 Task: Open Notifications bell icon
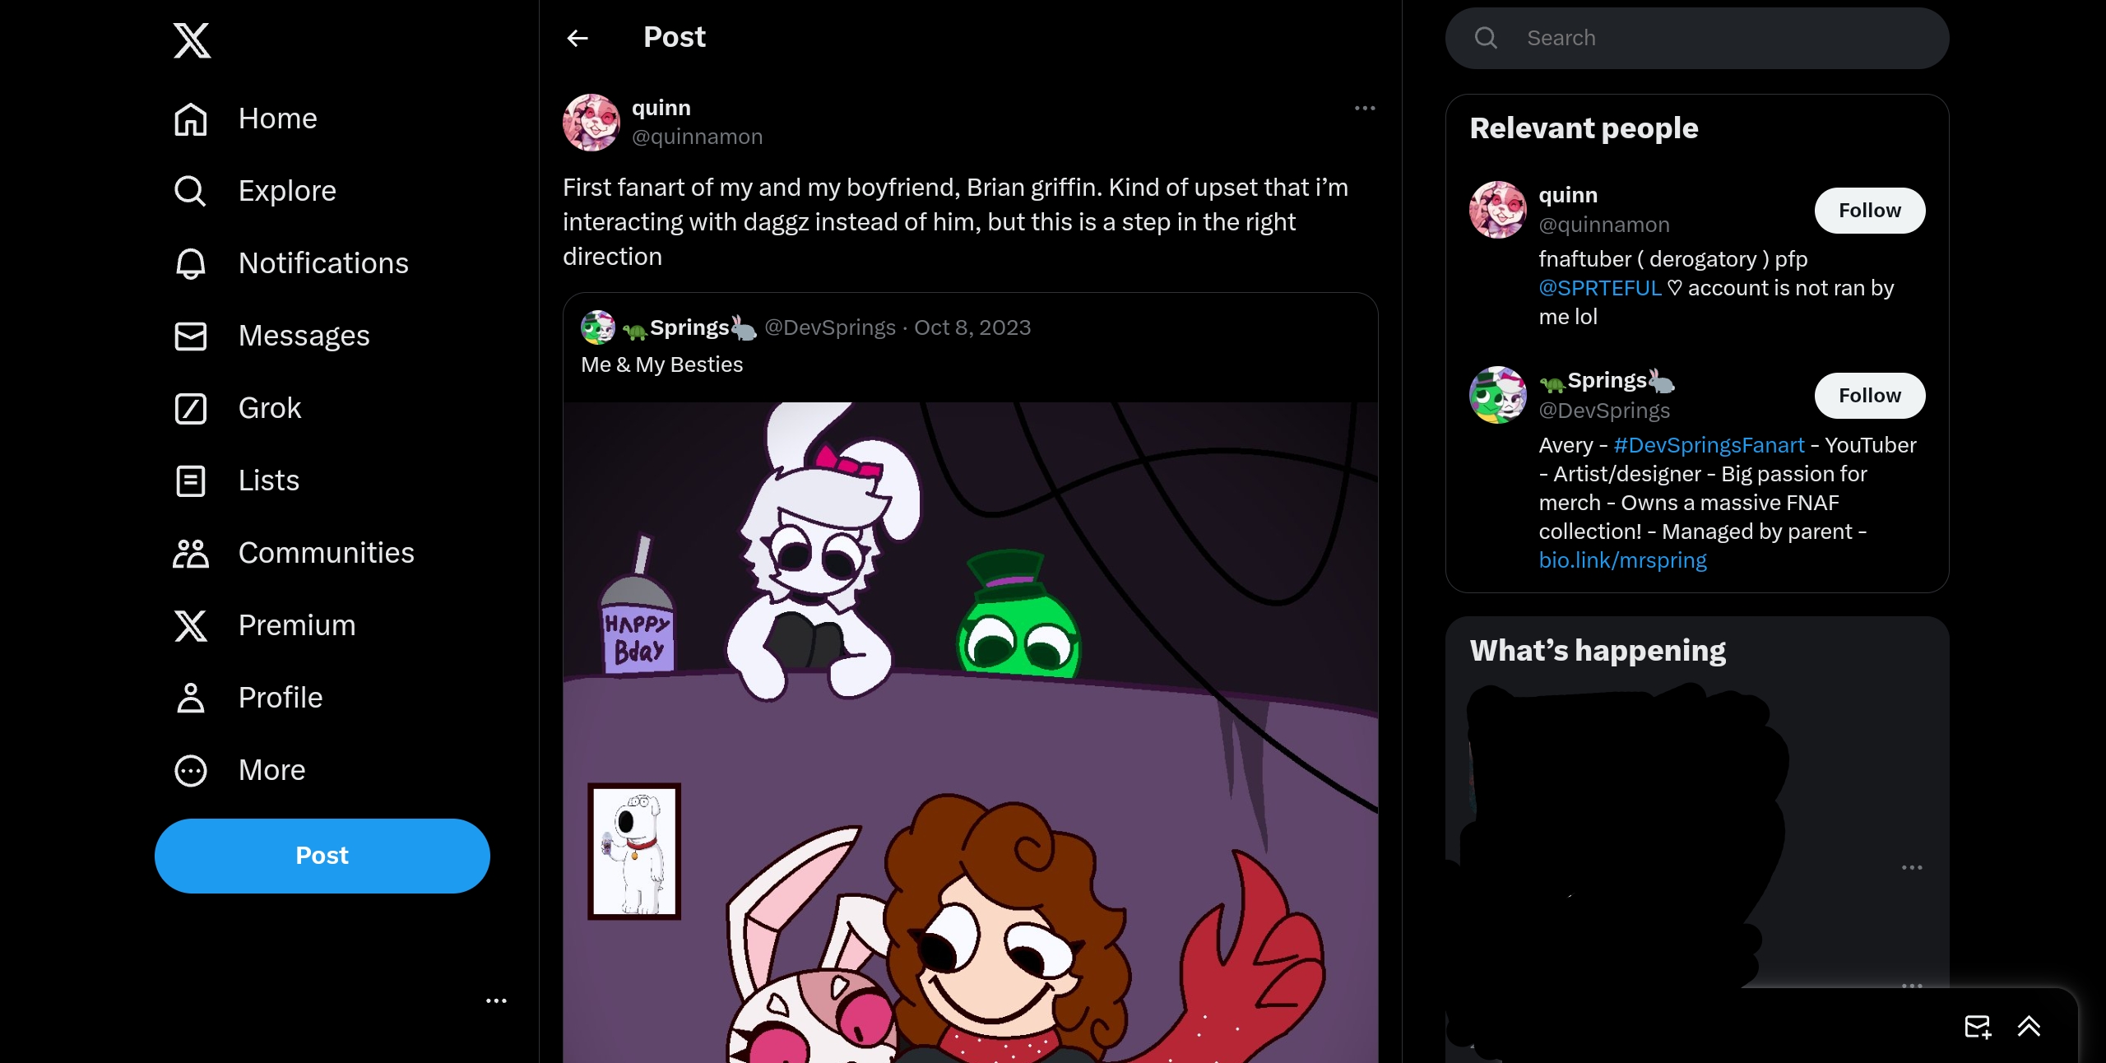click(191, 263)
